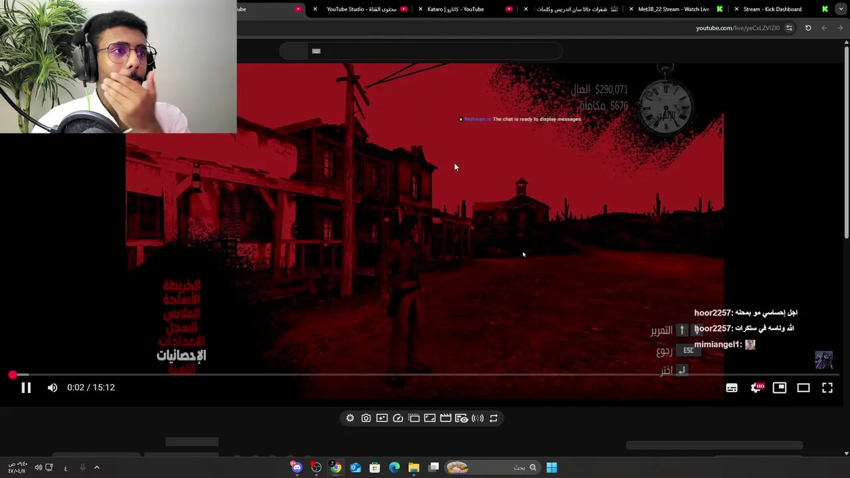
Task: Open the browser tab list dropdown
Action: coord(841,9)
